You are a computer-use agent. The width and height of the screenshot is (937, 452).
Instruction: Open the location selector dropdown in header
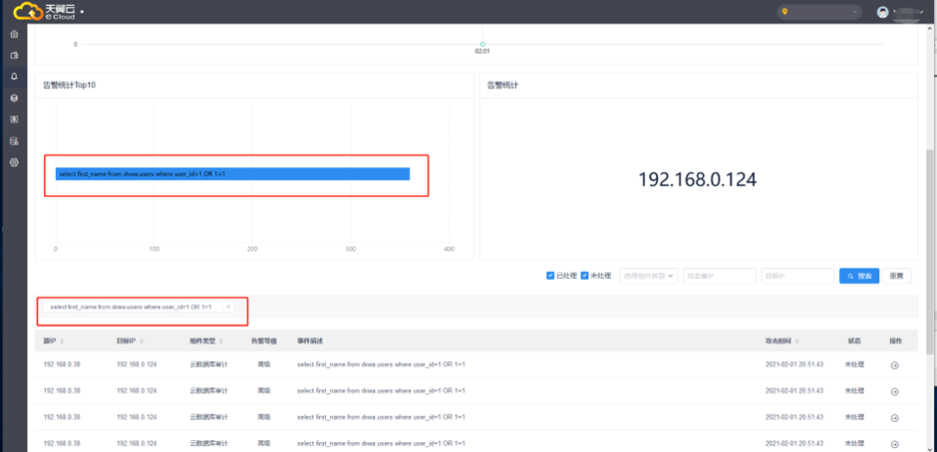[x=819, y=12]
